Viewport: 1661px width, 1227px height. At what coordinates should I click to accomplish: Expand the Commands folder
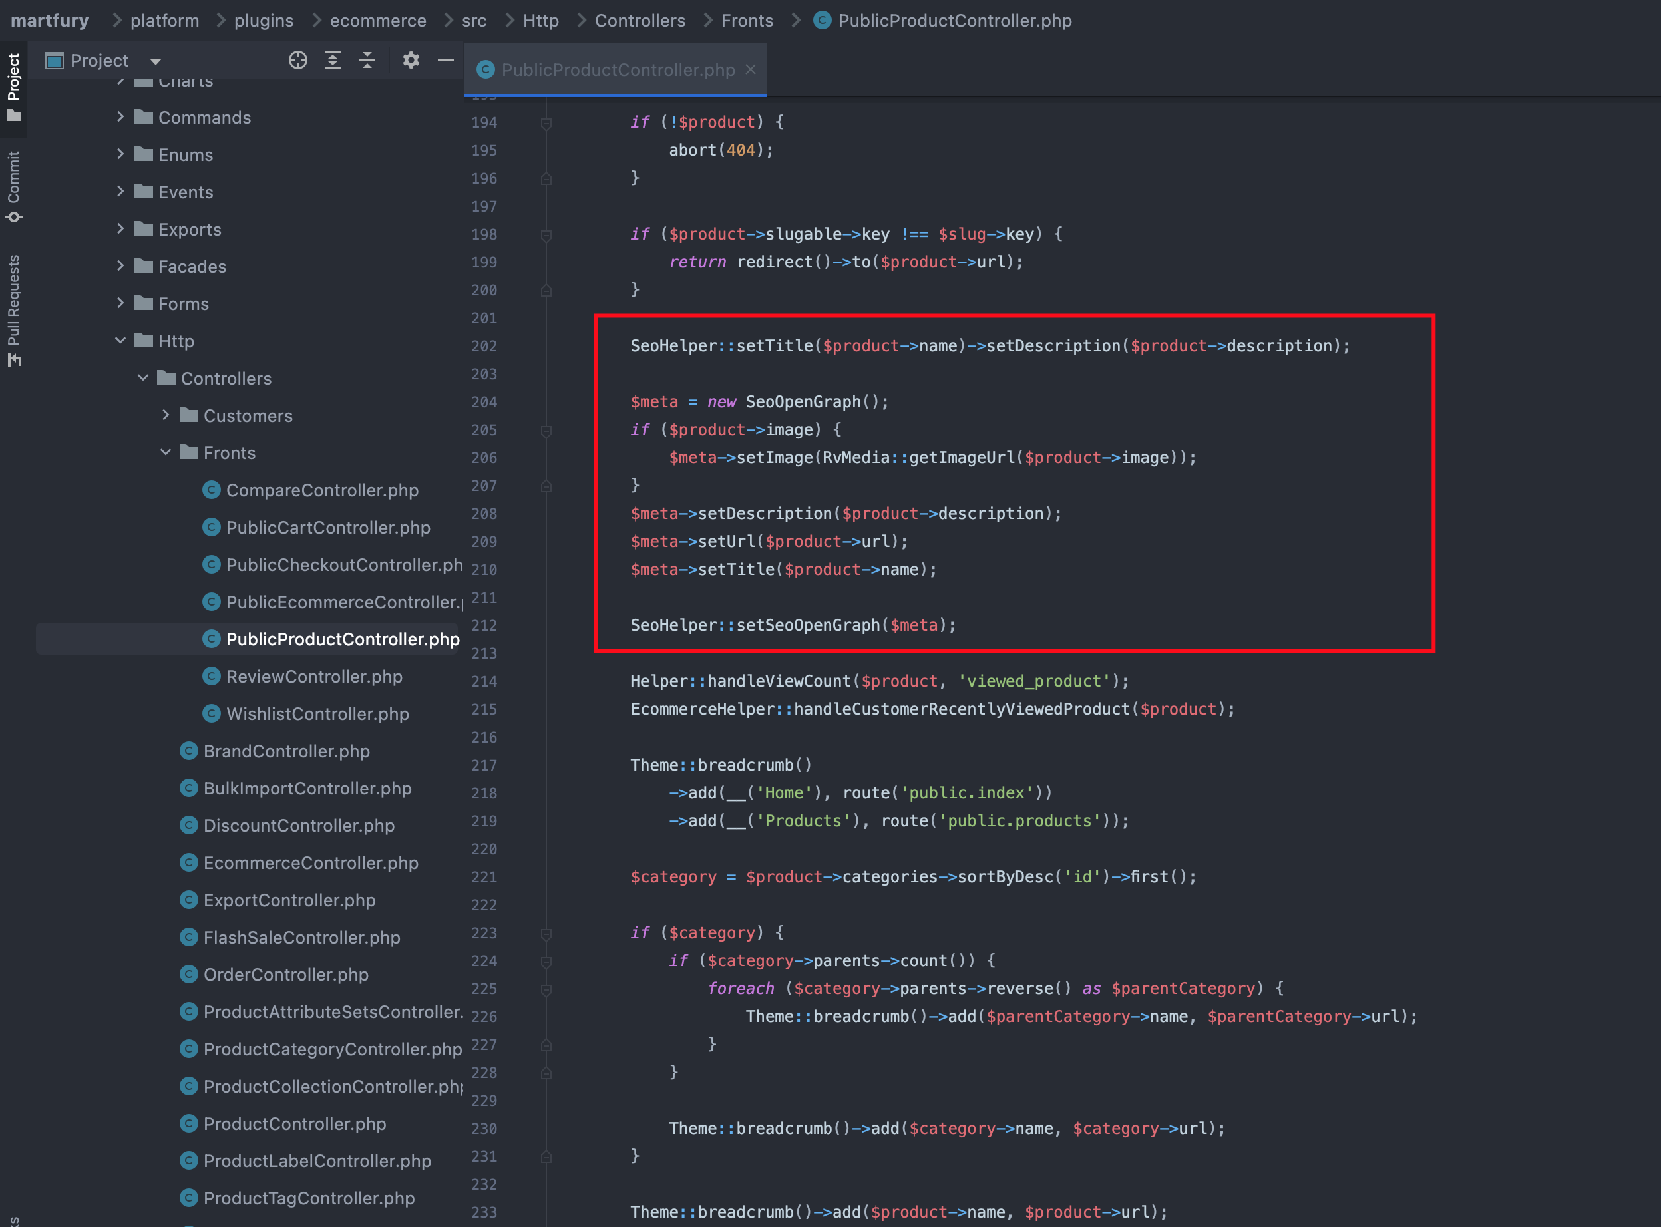120,116
